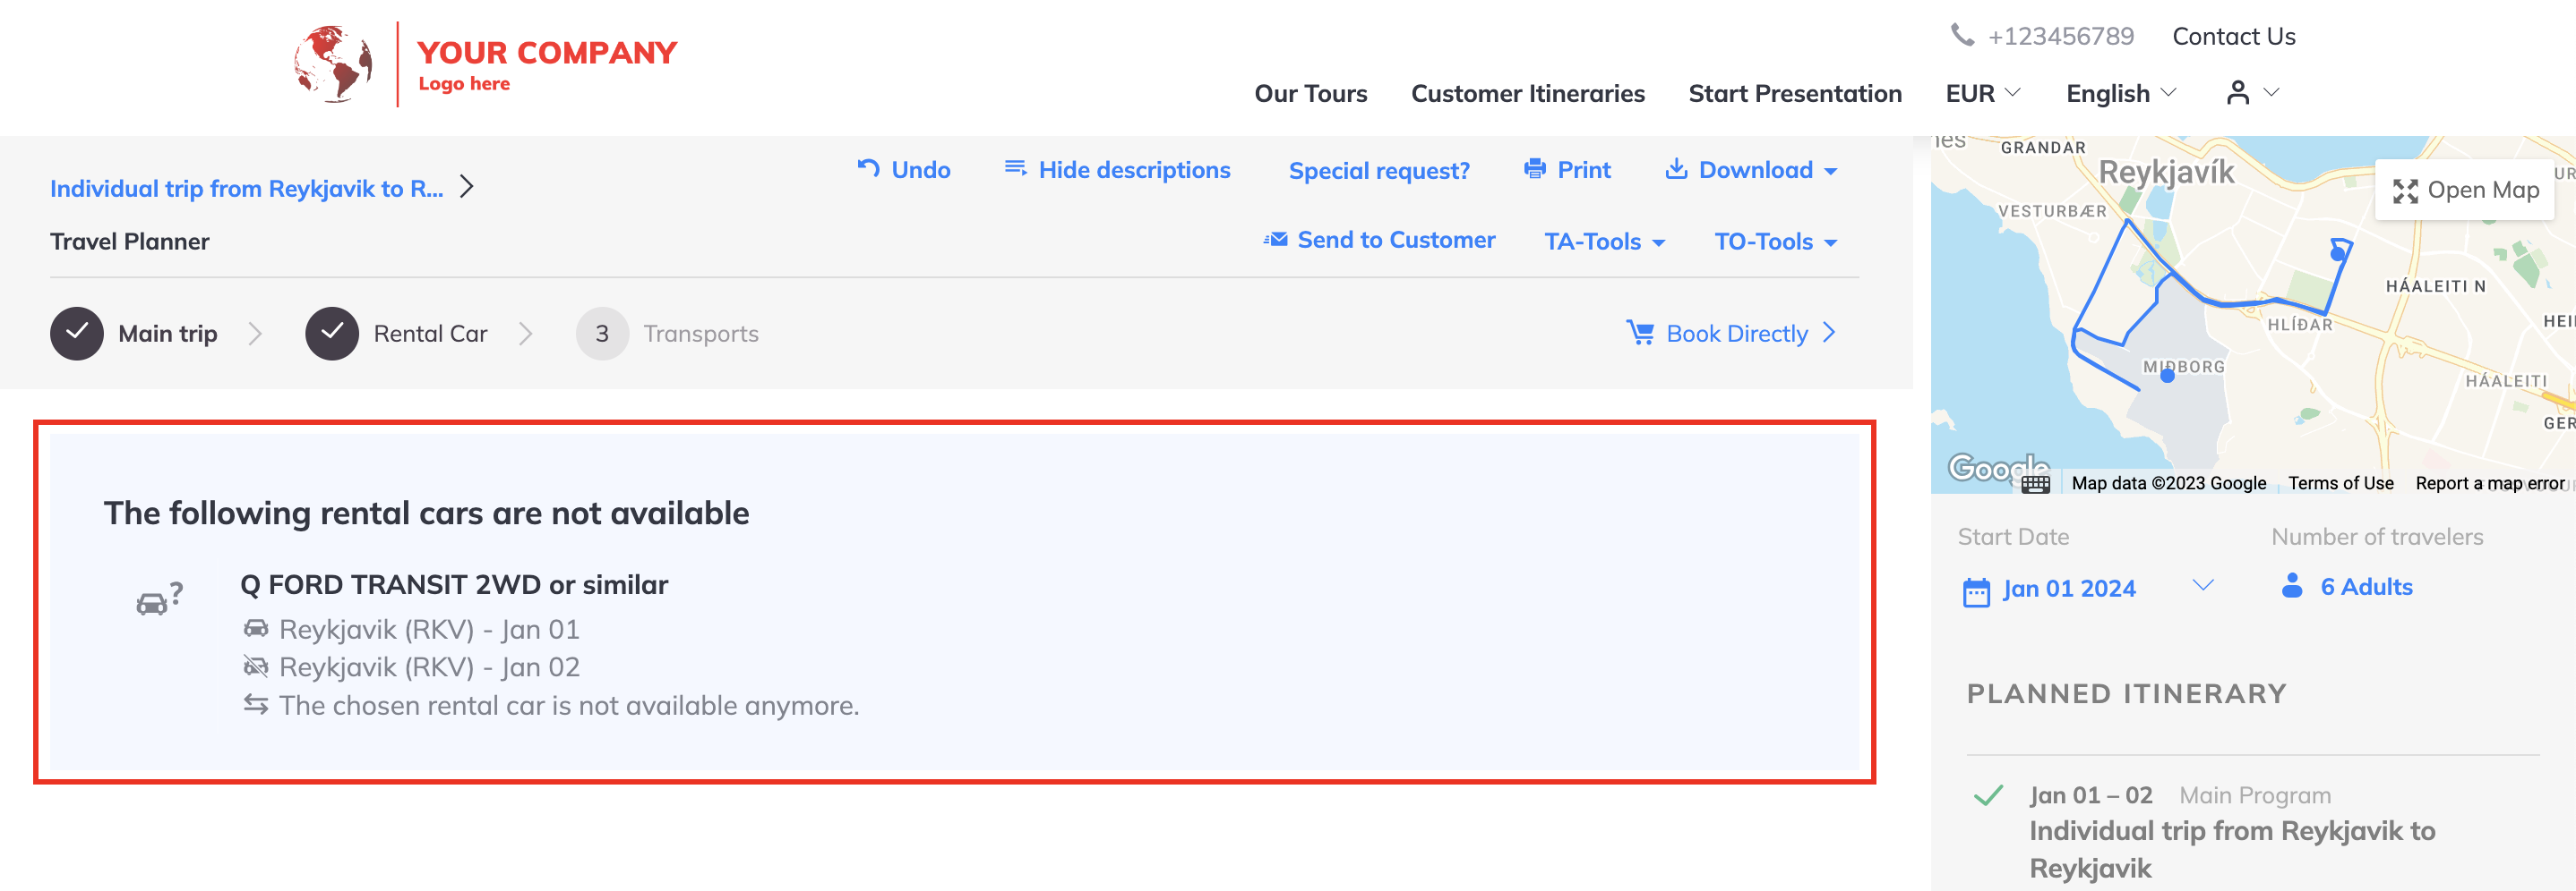Click the chevron after the trip title
Image resolution: width=2576 pixels, height=891 pixels.
coord(466,187)
